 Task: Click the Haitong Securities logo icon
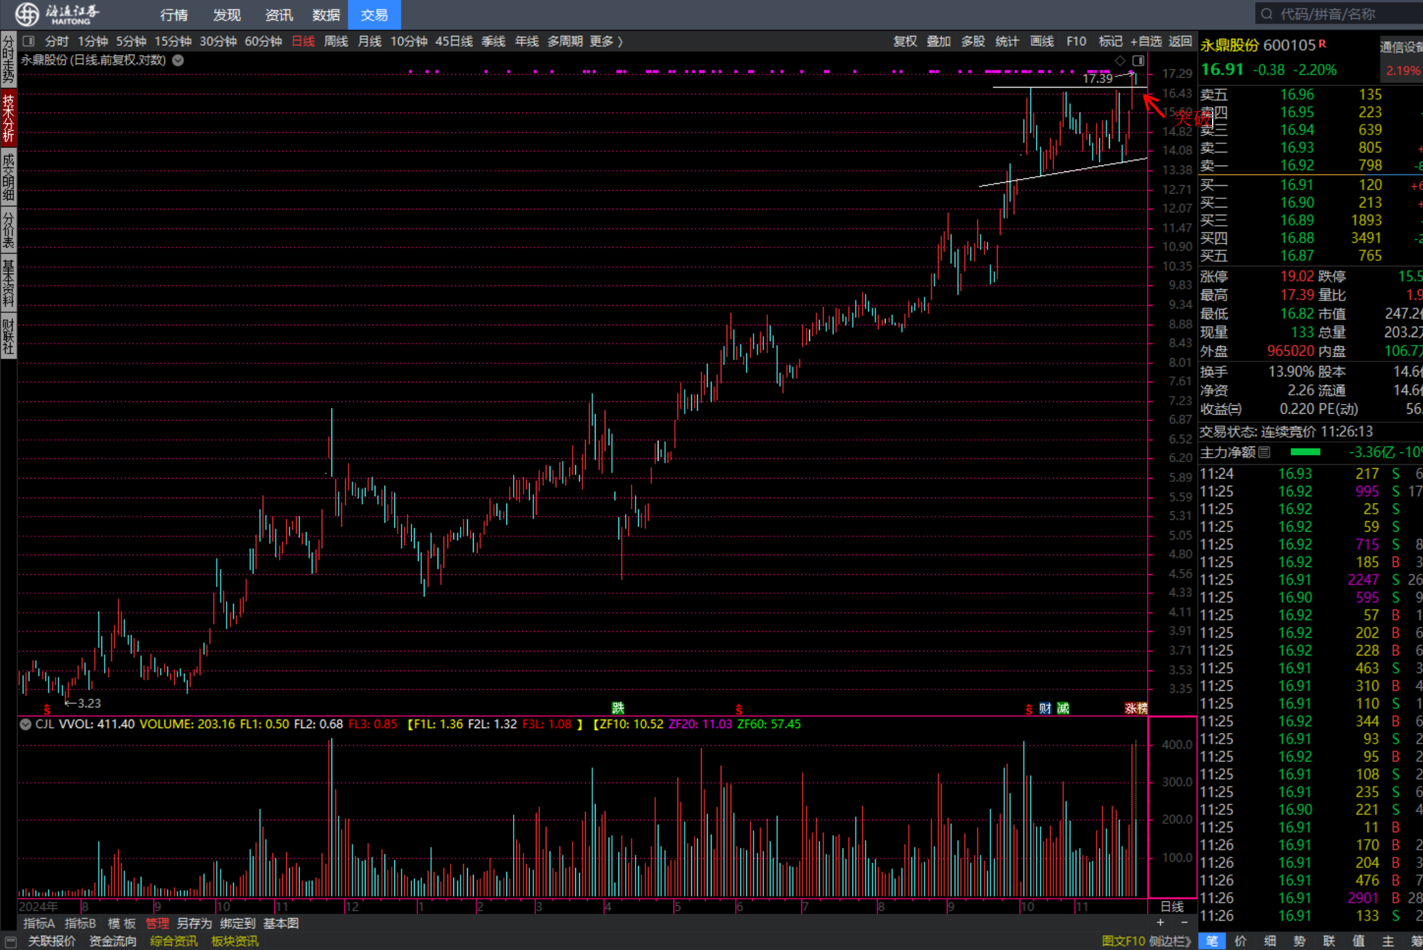coord(27,14)
